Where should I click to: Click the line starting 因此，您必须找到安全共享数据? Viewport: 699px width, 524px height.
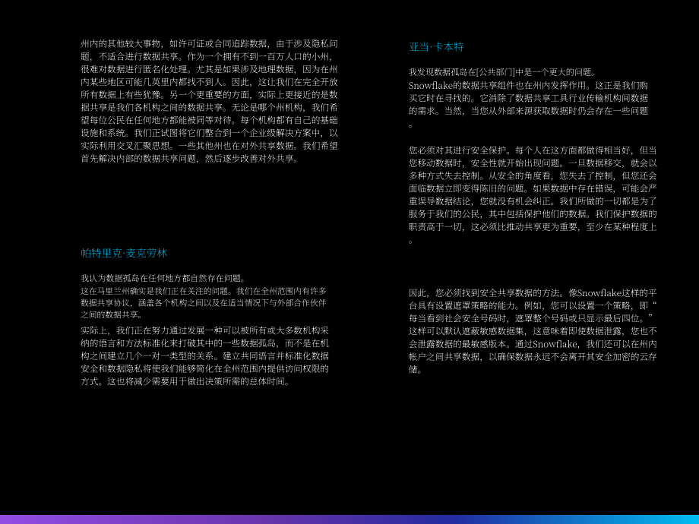point(533,293)
